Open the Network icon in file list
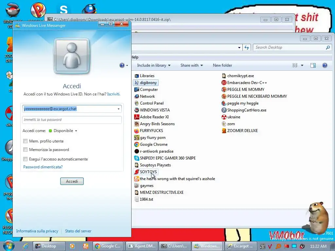The image size is (335, 251). point(137,96)
